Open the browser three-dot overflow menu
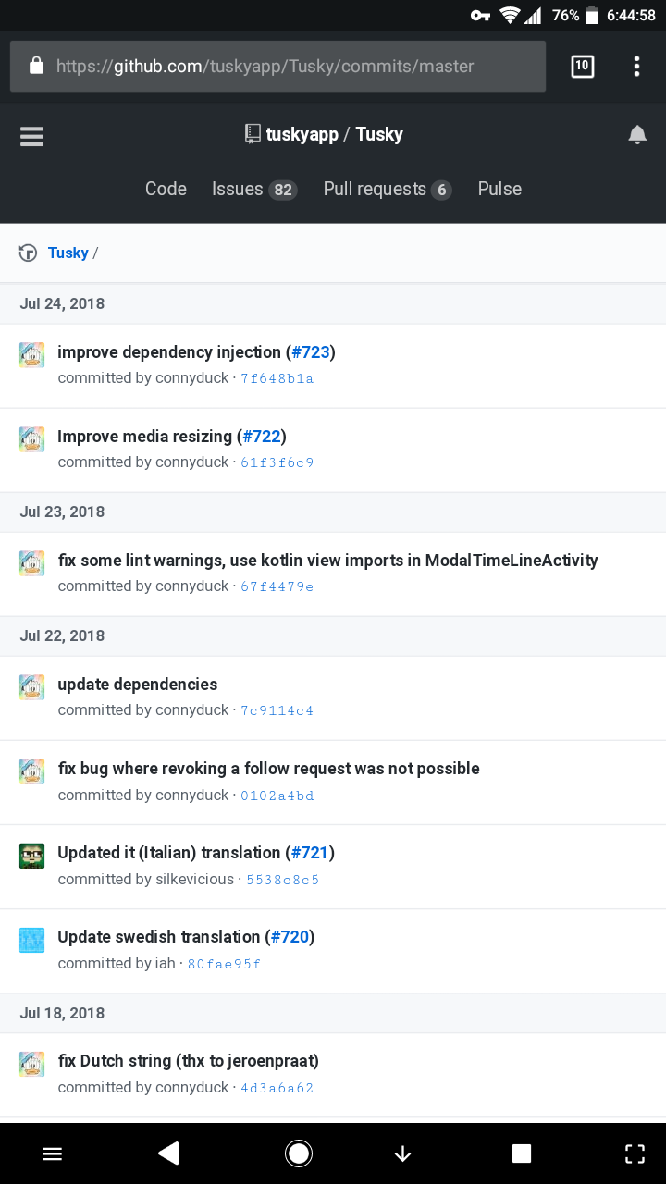This screenshot has height=1184, width=666. click(x=636, y=66)
